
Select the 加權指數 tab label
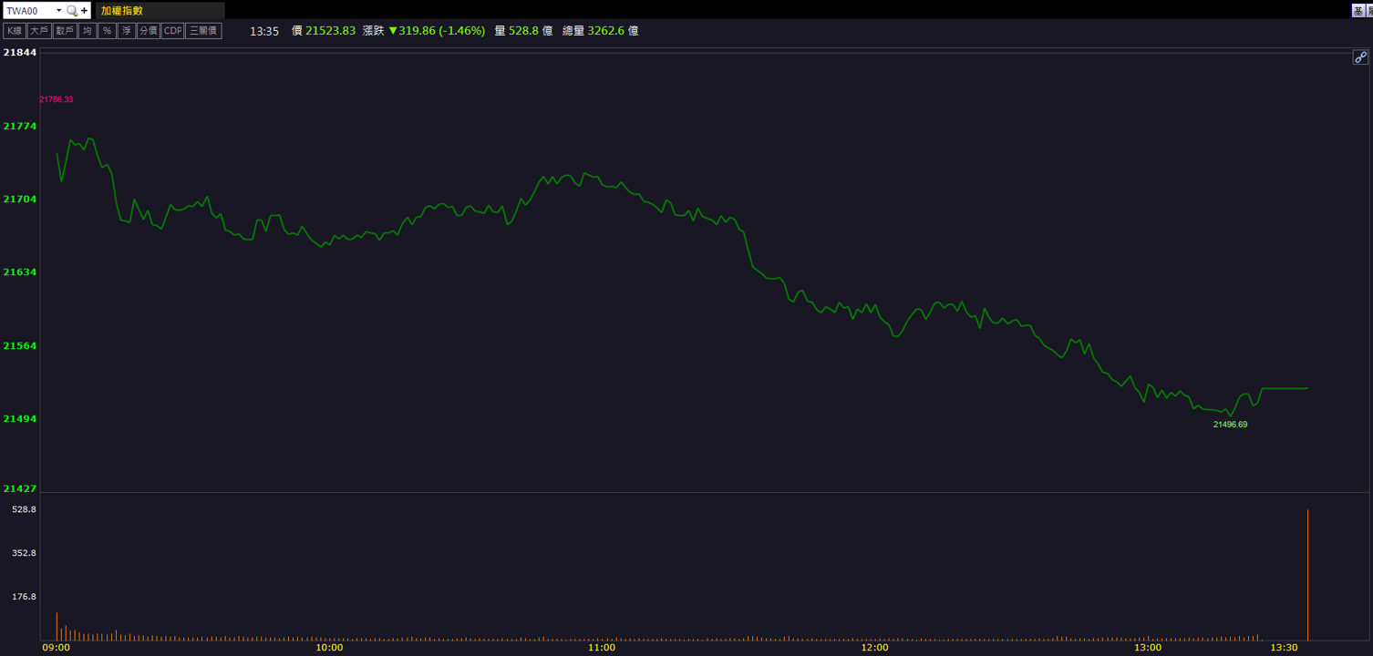pos(122,11)
